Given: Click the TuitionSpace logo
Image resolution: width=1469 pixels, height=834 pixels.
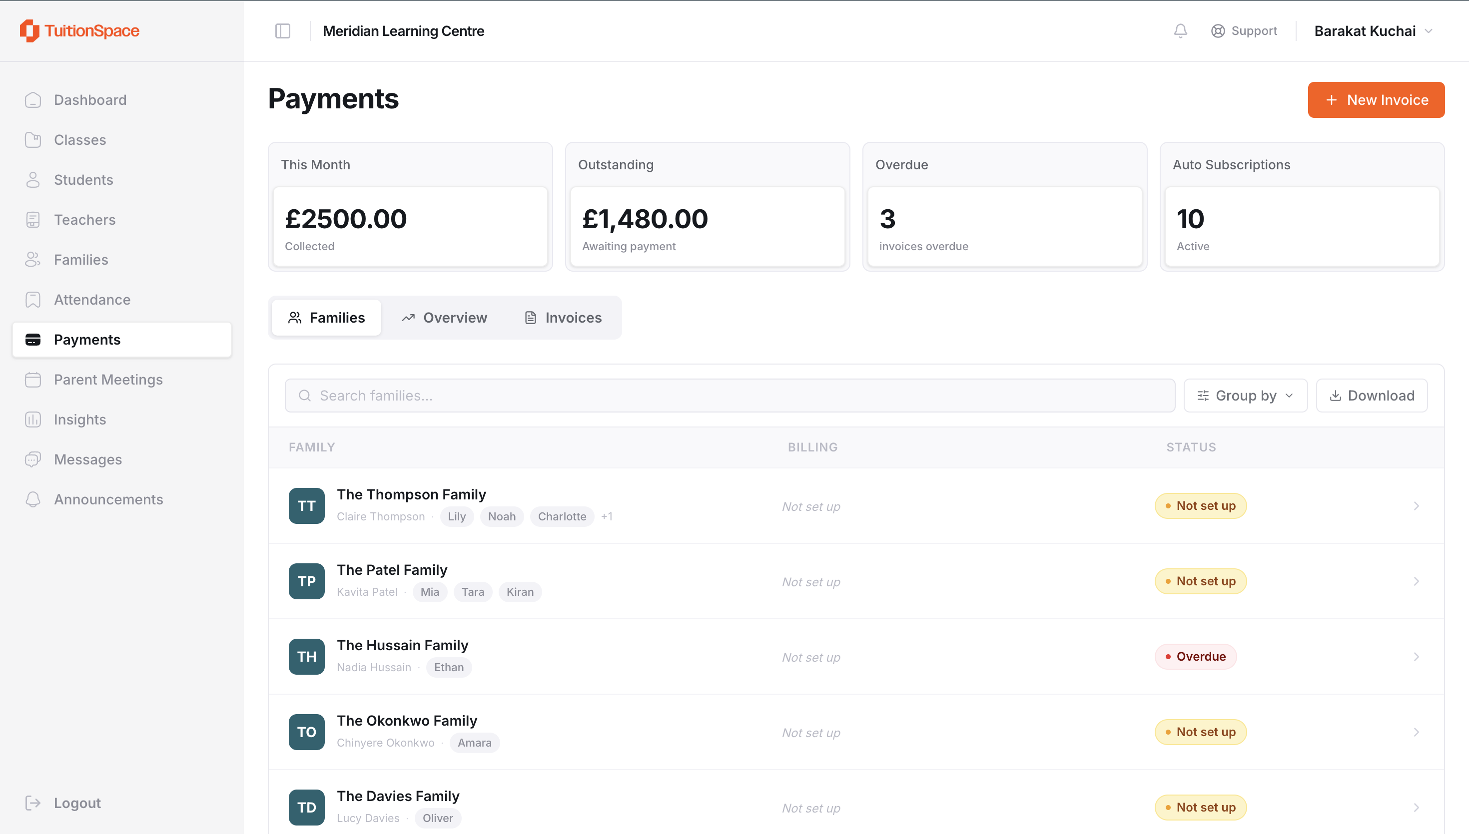Looking at the screenshot, I should click(x=79, y=31).
